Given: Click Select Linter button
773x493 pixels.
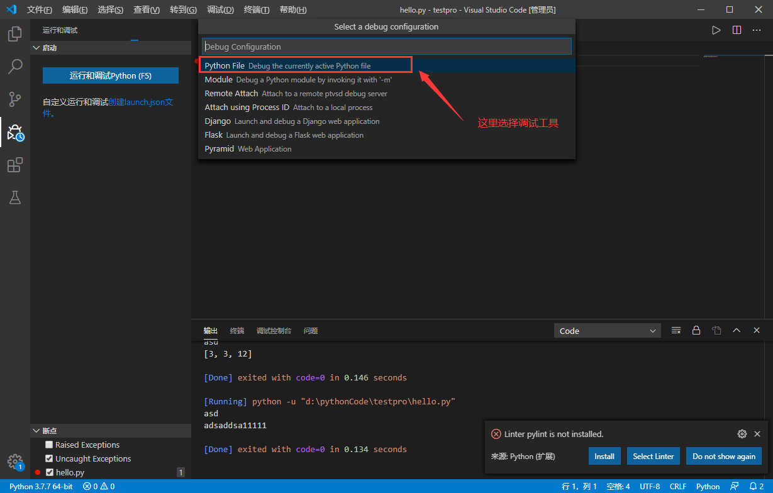Looking at the screenshot, I should pos(653,456).
